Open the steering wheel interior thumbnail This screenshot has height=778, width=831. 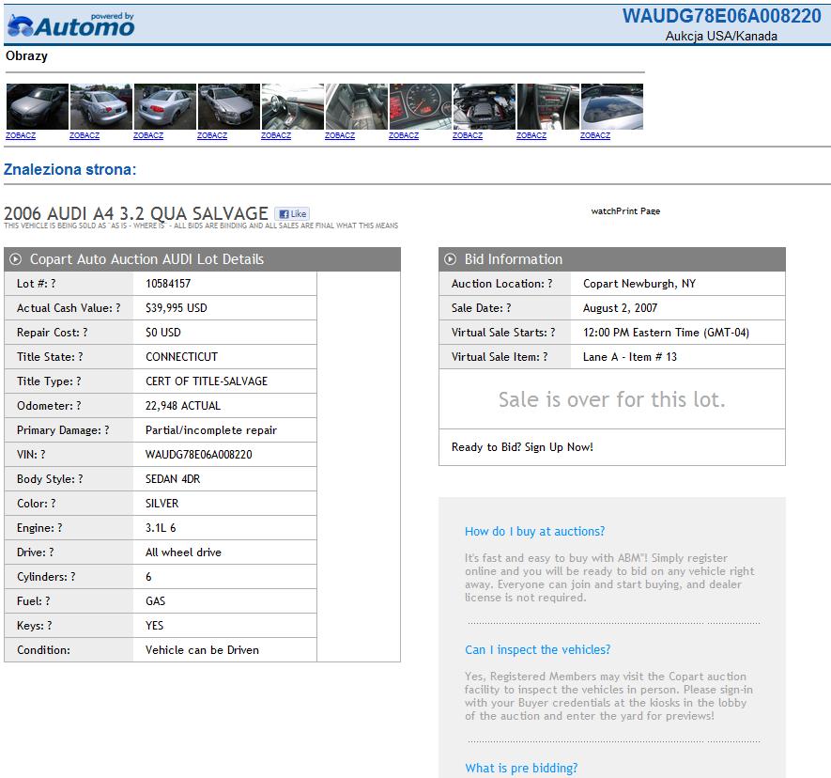tap(293, 106)
